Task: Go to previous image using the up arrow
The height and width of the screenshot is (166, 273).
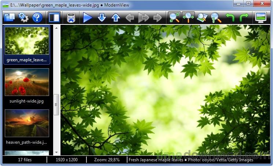Action: click(x=116, y=17)
